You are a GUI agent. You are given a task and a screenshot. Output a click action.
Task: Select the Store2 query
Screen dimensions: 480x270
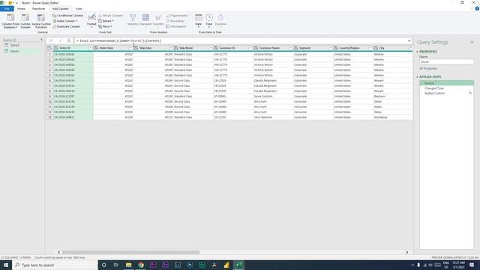[x=15, y=45]
